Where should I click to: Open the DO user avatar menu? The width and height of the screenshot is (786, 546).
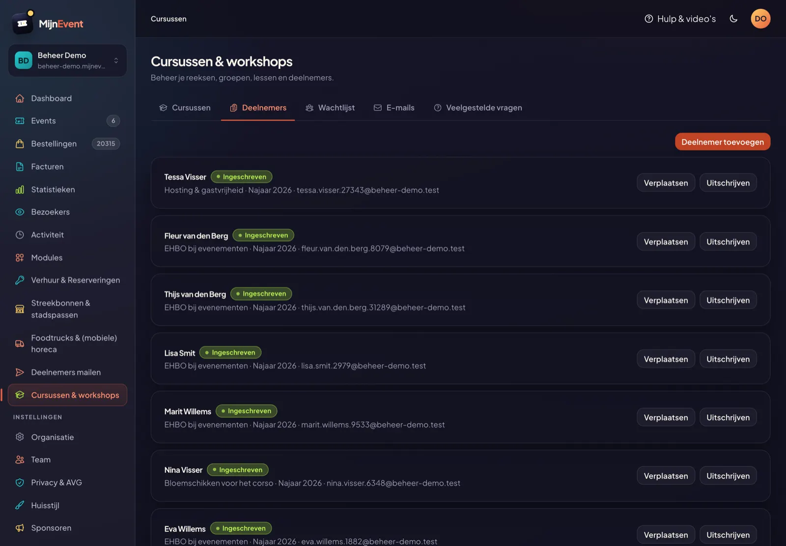pos(760,19)
